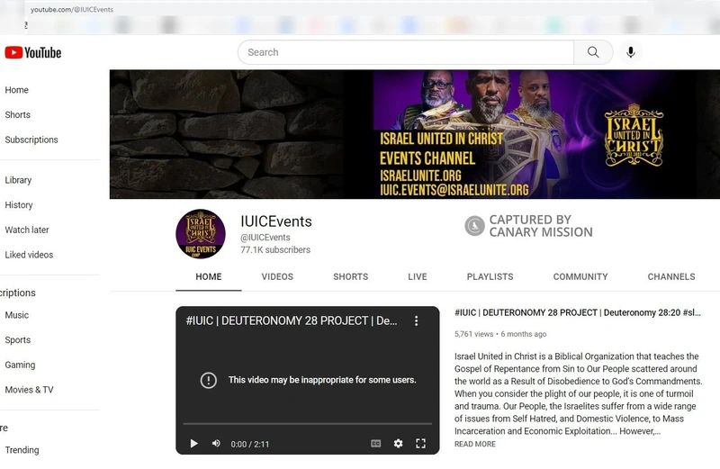Open Watch later in the sidebar

pos(27,230)
